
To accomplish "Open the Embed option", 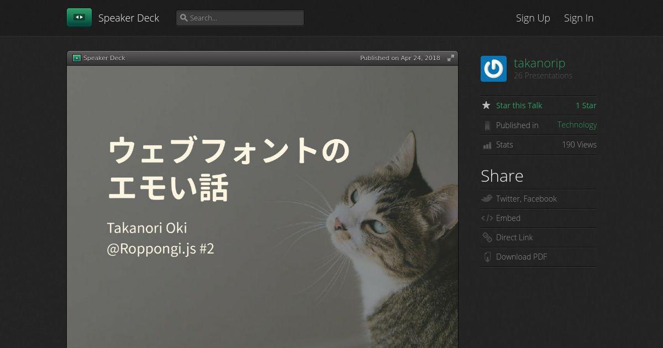I will click(508, 218).
